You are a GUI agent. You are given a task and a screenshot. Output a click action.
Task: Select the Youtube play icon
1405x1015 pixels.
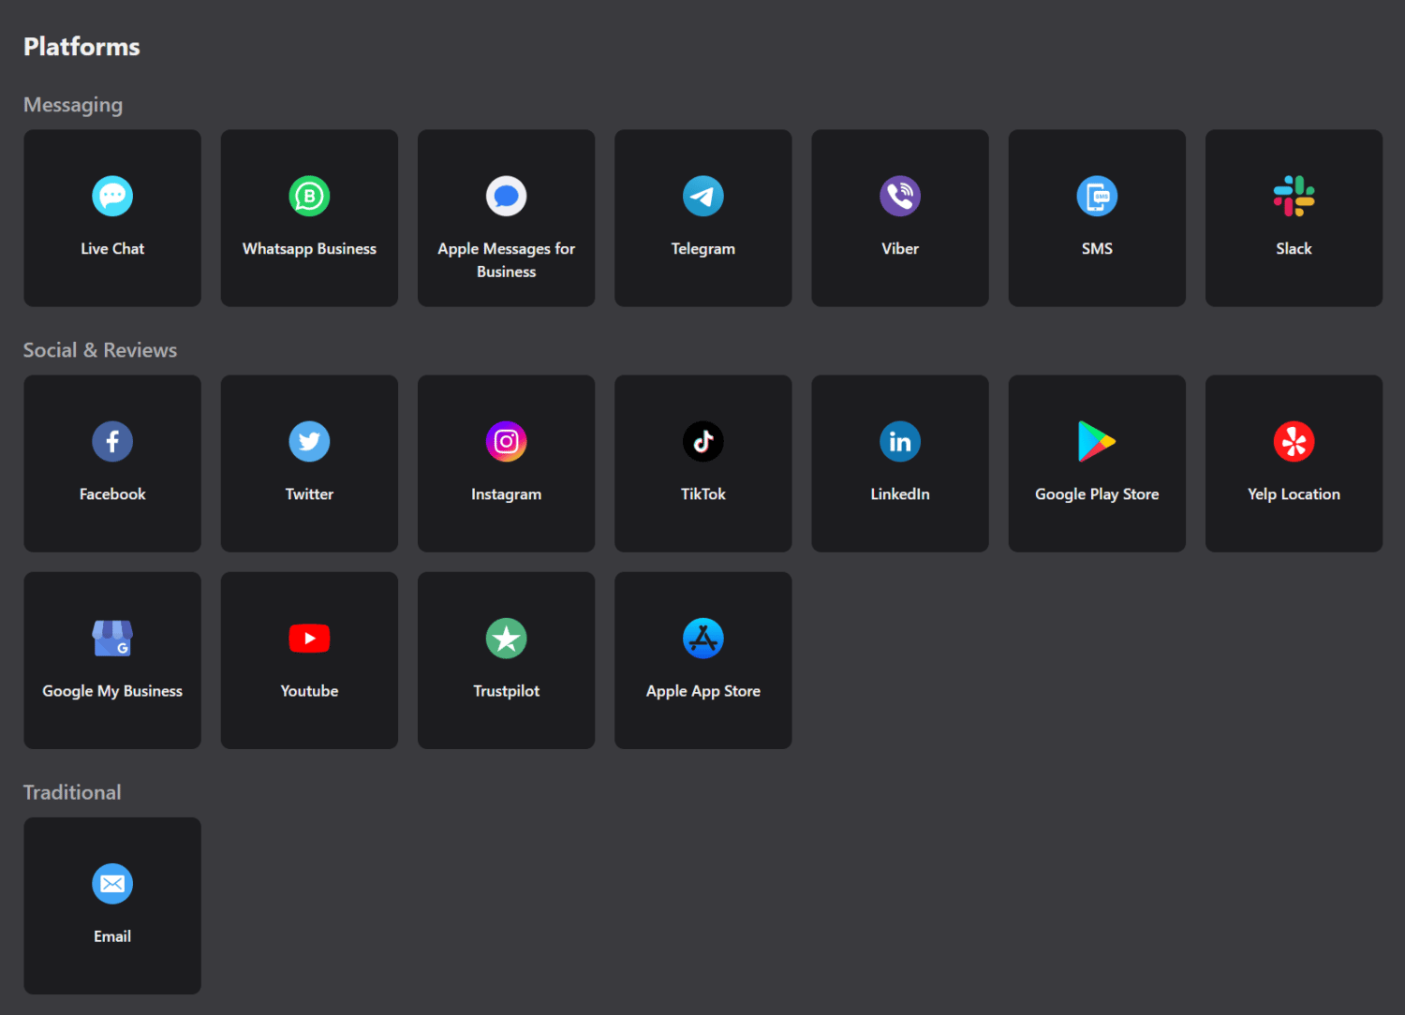[x=309, y=638]
